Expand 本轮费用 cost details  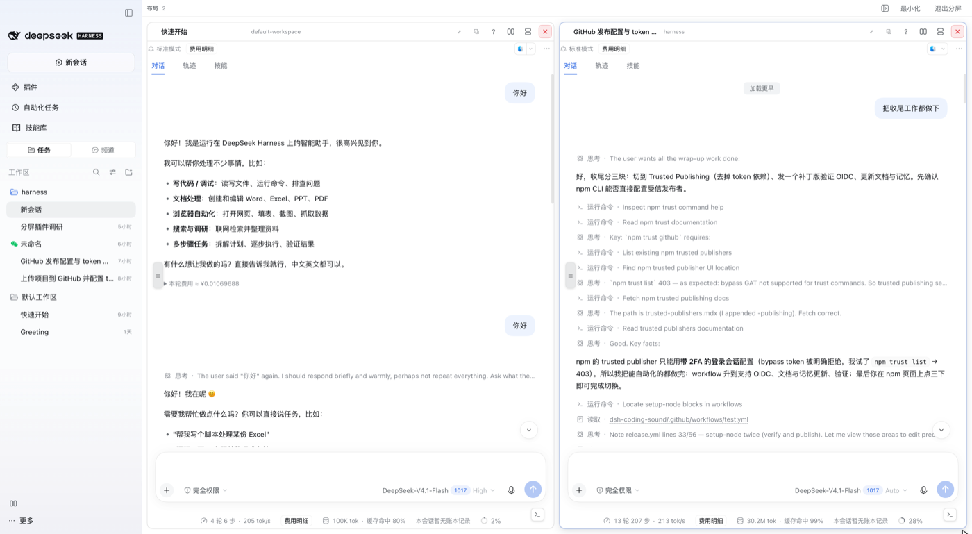[x=201, y=283]
